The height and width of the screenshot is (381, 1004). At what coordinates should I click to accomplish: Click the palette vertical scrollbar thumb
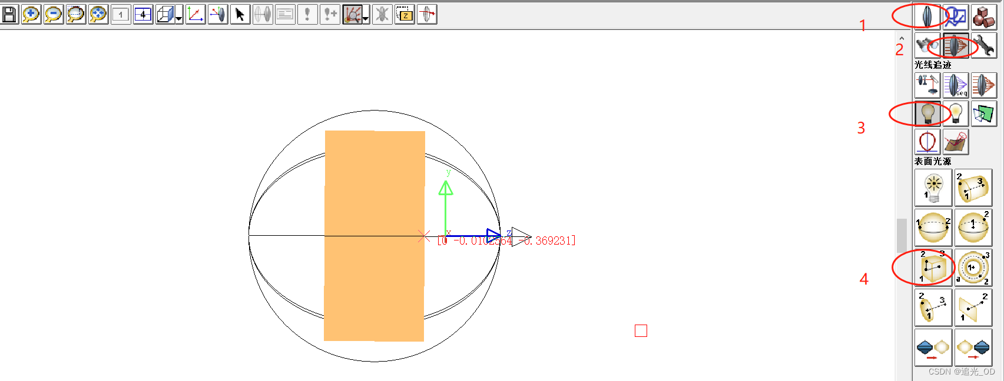tap(902, 235)
